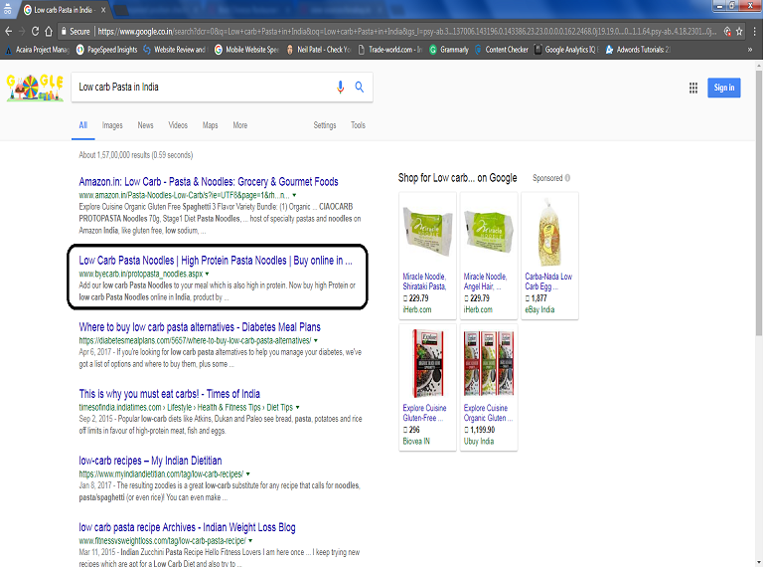The width and height of the screenshot is (765, 567).
Task: Click the Health & Fitness Tips breadcrumb
Action: coord(229,407)
